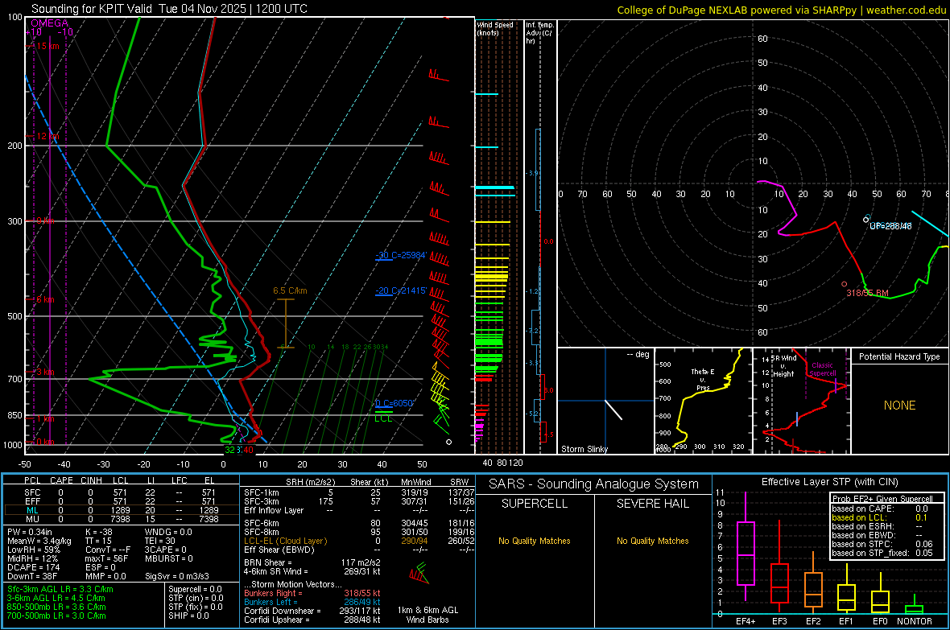Click the CAPE column header

(x=61, y=480)
